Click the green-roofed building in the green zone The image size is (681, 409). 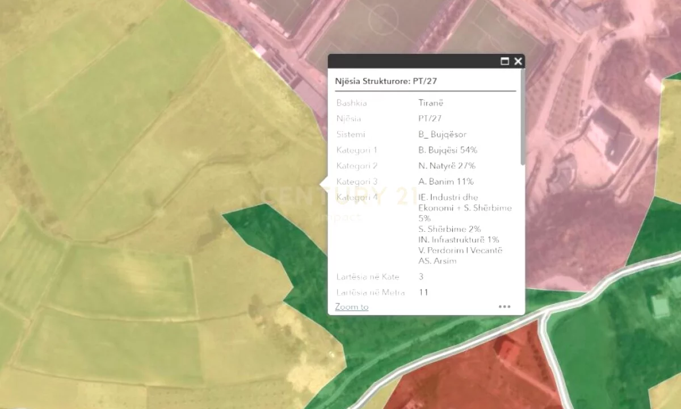[x=660, y=306]
